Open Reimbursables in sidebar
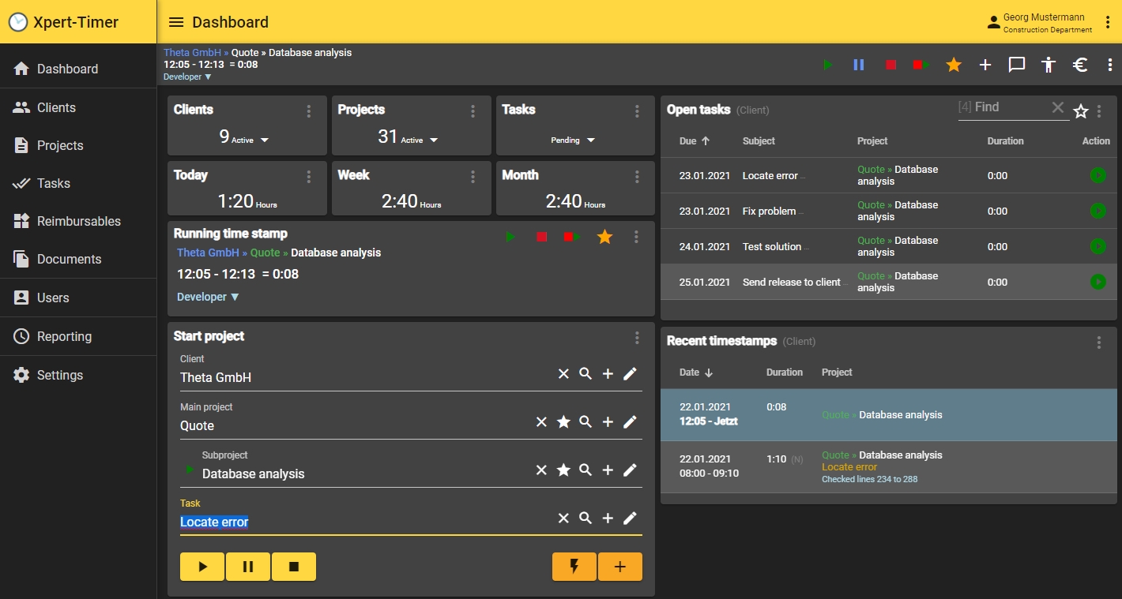This screenshot has width=1122, height=599. pyautogui.click(x=78, y=221)
